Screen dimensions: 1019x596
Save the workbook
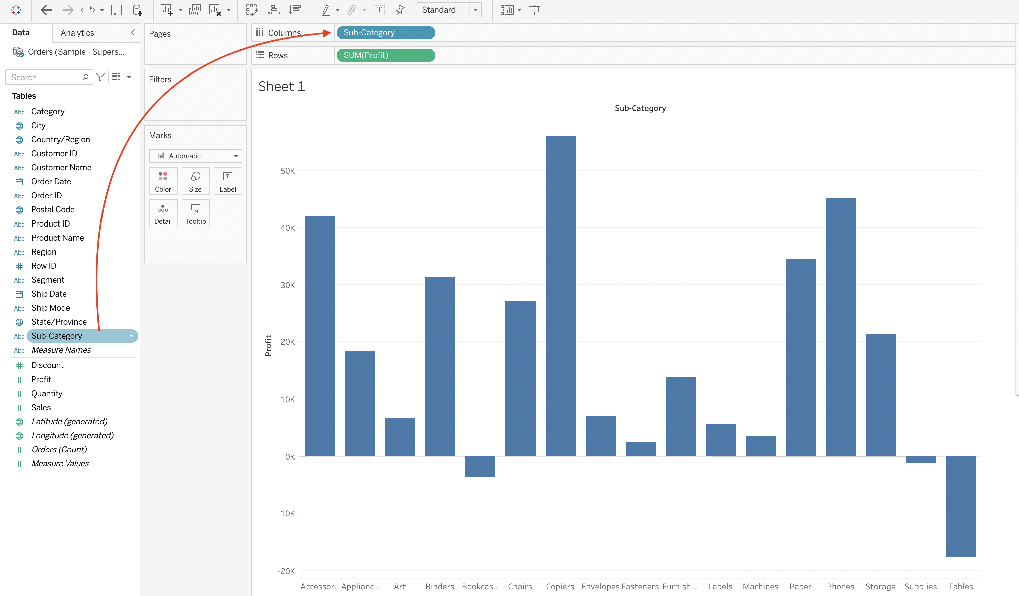(x=116, y=10)
